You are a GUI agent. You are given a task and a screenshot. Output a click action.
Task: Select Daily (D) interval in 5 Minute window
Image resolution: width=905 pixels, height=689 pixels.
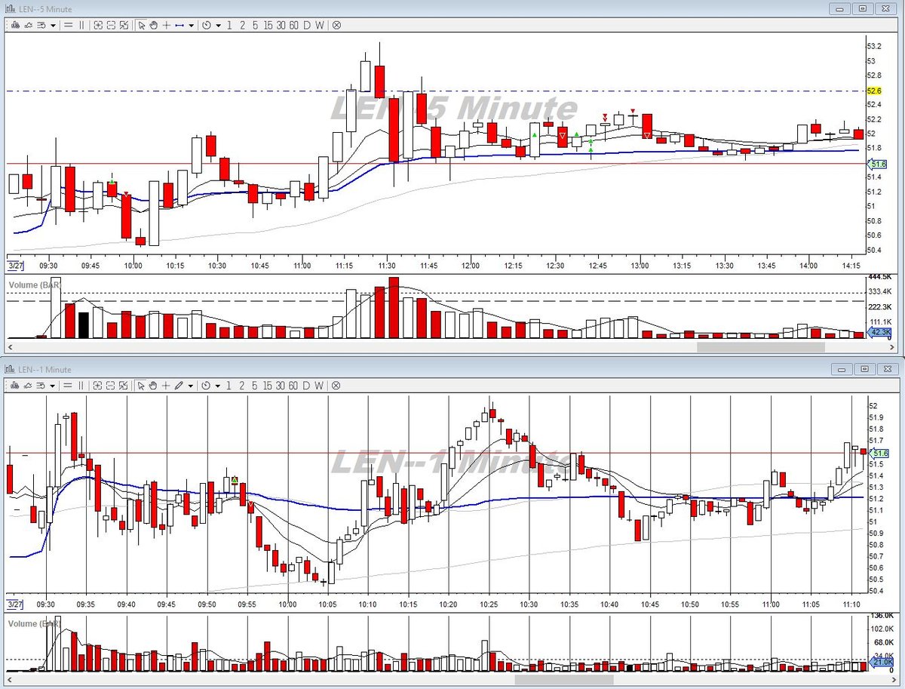pyautogui.click(x=306, y=25)
